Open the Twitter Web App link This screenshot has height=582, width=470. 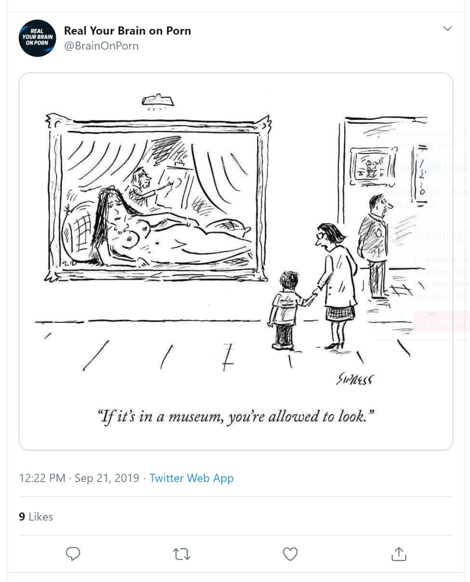[x=191, y=478]
